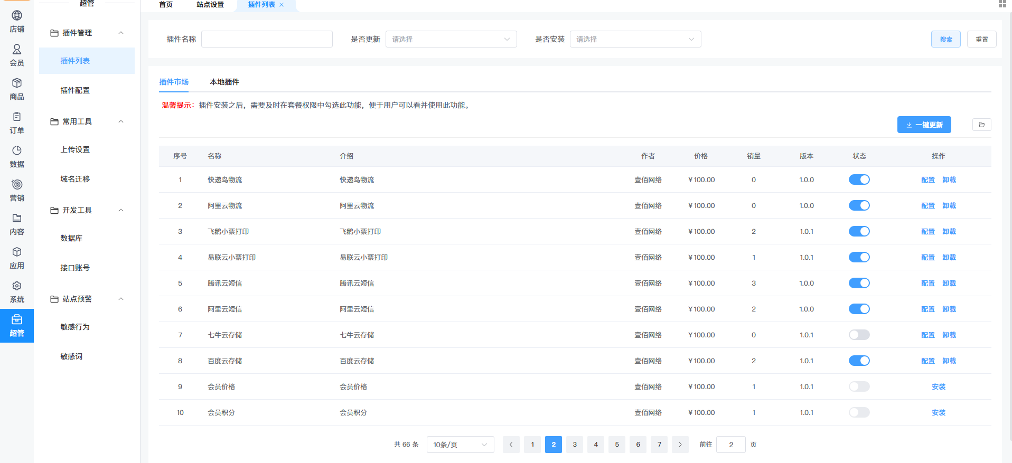Open the 会员 members icon
This screenshot has width=1012, height=463.
coord(17,50)
